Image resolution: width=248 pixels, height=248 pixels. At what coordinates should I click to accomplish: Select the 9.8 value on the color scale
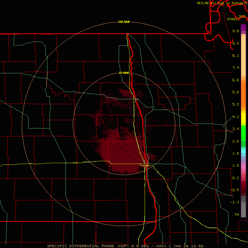coord(236,31)
